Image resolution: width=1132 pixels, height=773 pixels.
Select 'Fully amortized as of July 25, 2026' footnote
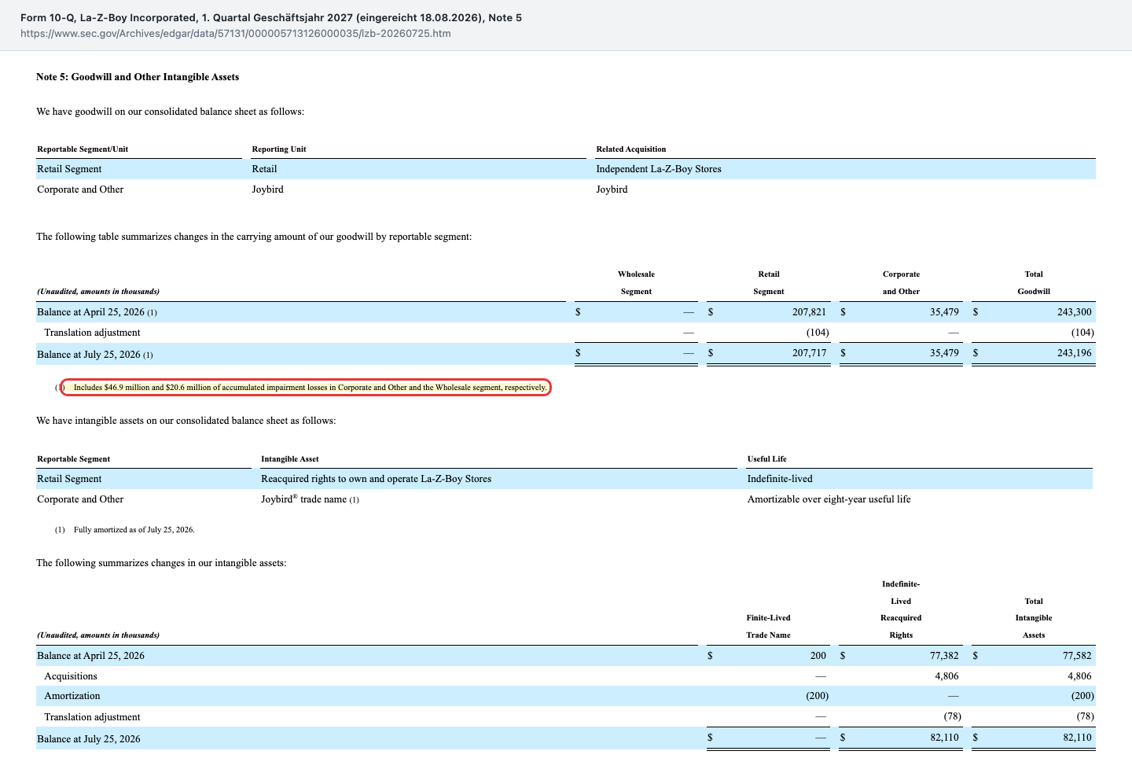134,530
